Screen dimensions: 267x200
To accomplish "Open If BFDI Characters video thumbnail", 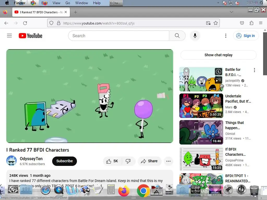I will point(201,159).
